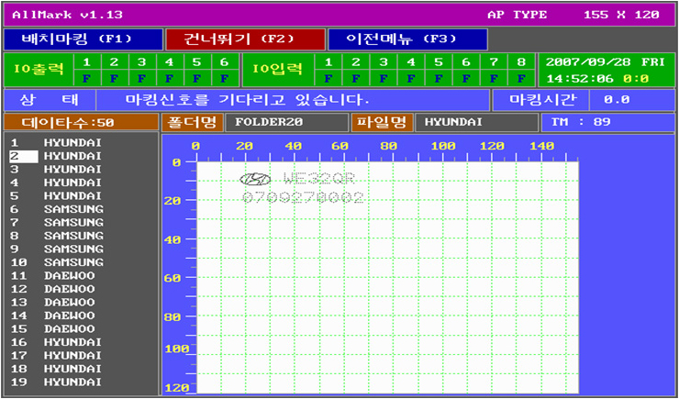Toggle IO출력 channel 2 F indicator
This screenshot has height=399, width=679.
pyautogui.click(x=115, y=78)
